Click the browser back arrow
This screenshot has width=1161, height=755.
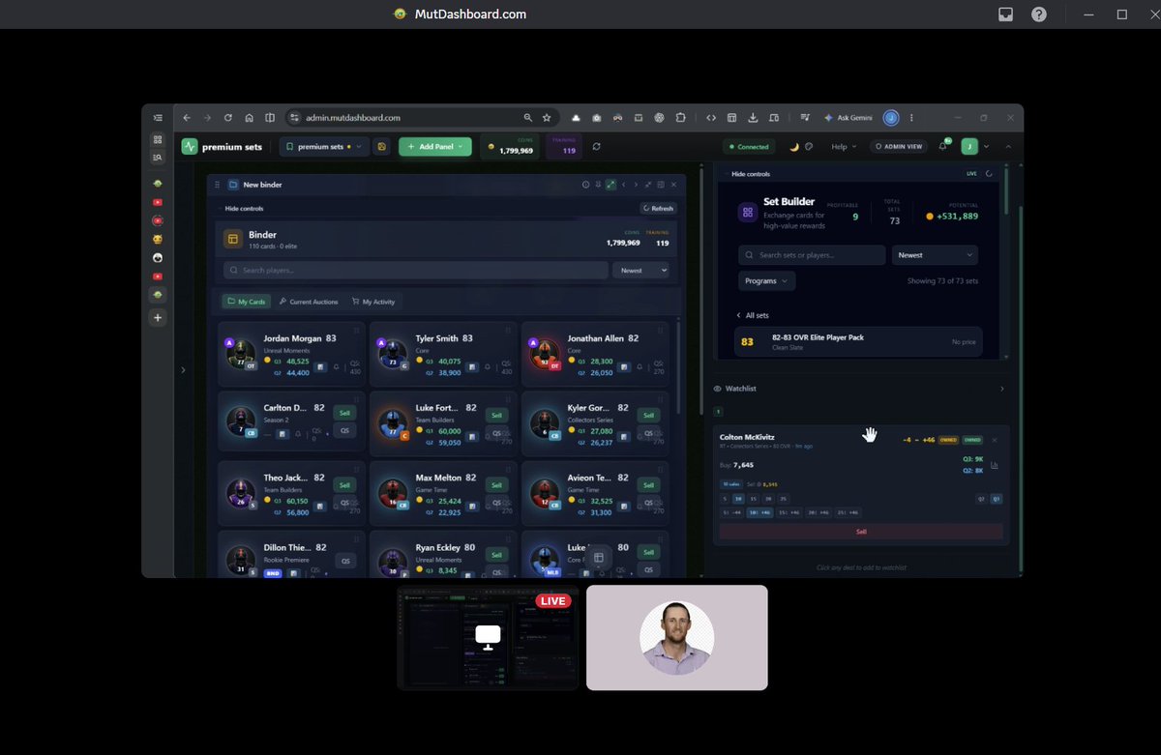187,118
